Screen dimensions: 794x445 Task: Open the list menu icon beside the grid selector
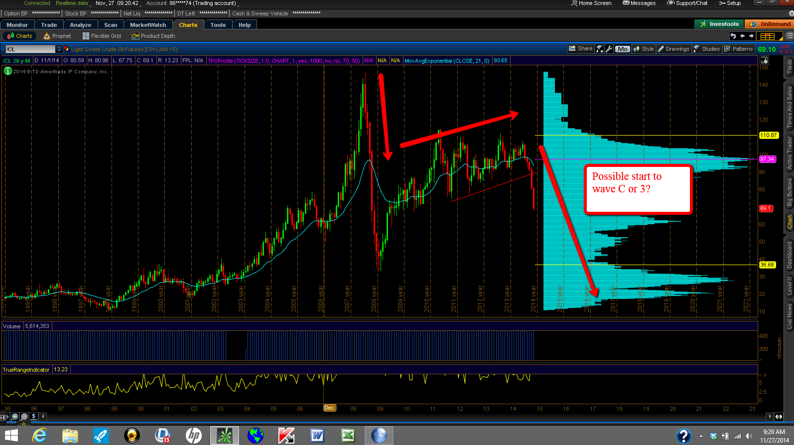pos(790,36)
